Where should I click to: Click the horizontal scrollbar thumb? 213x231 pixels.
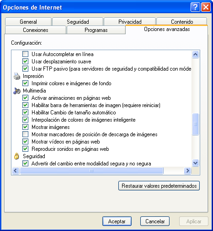tap(91, 171)
